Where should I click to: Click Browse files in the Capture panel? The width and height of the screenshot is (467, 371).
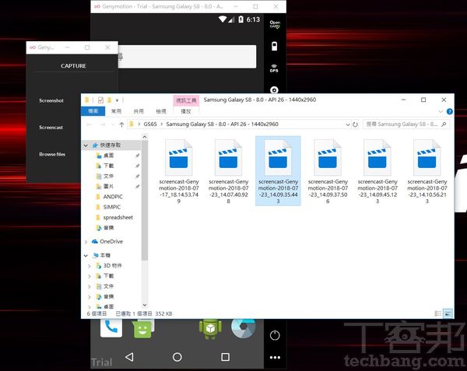[52, 154]
